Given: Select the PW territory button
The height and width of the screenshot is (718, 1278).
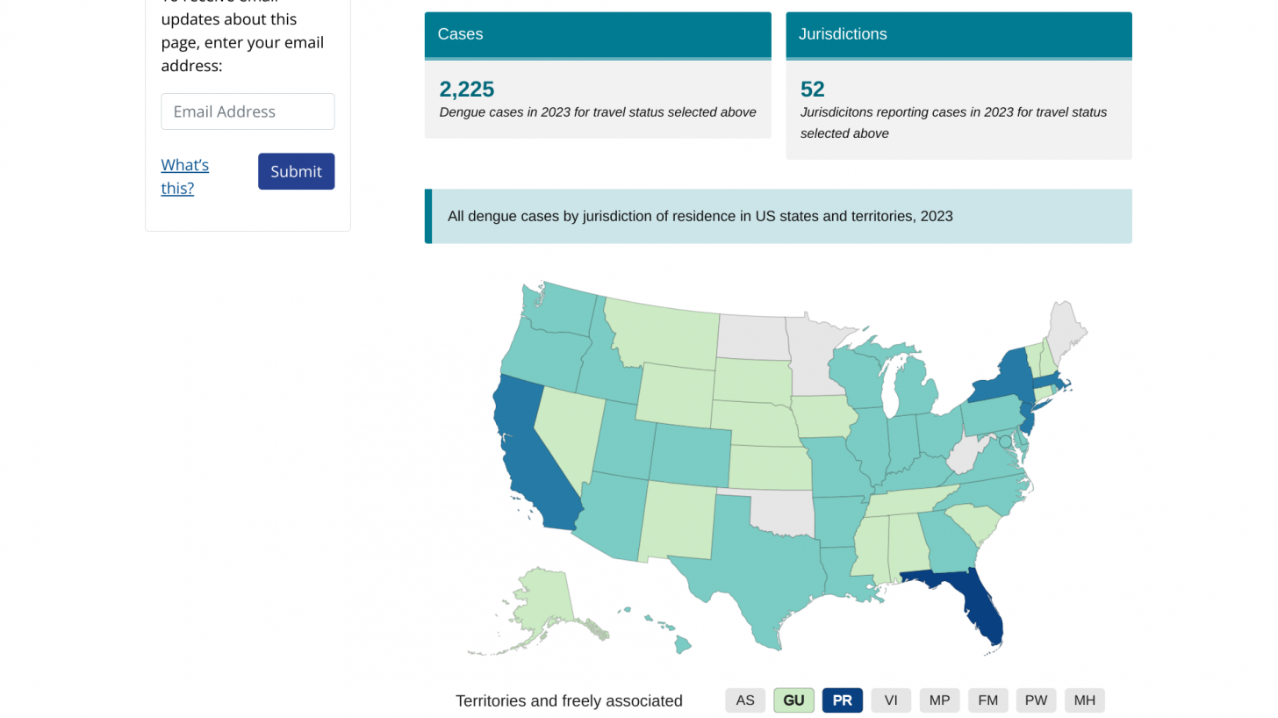Looking at the screenshot, I should pos(1036,700).
